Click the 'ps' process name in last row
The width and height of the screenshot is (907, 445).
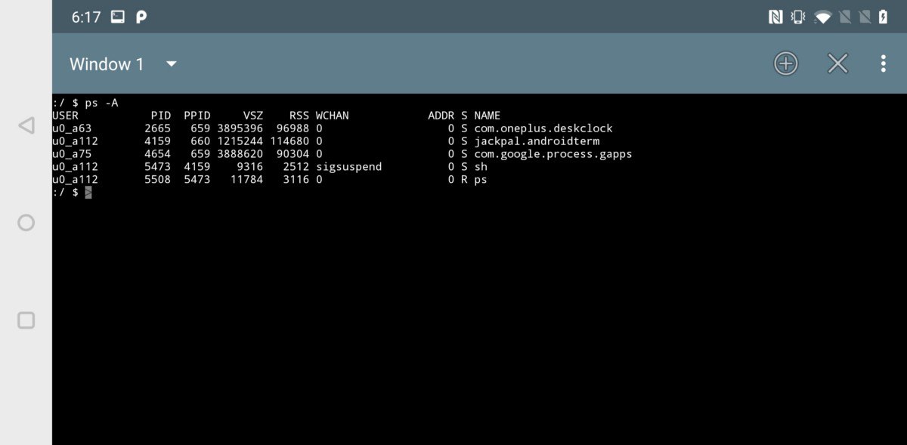pyautogui.click(x=481, y=180)
